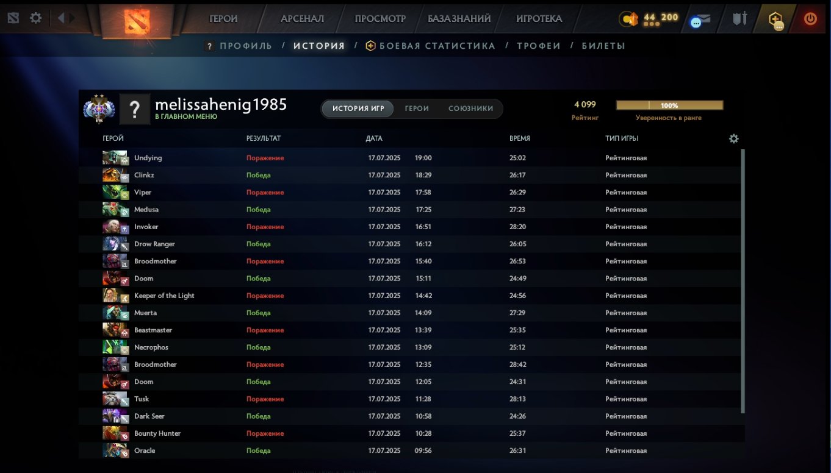Click the Bounty Hunter hero portrait
Image resolution: width=831 pixels, height=473 pixels.
click(115, 433)
